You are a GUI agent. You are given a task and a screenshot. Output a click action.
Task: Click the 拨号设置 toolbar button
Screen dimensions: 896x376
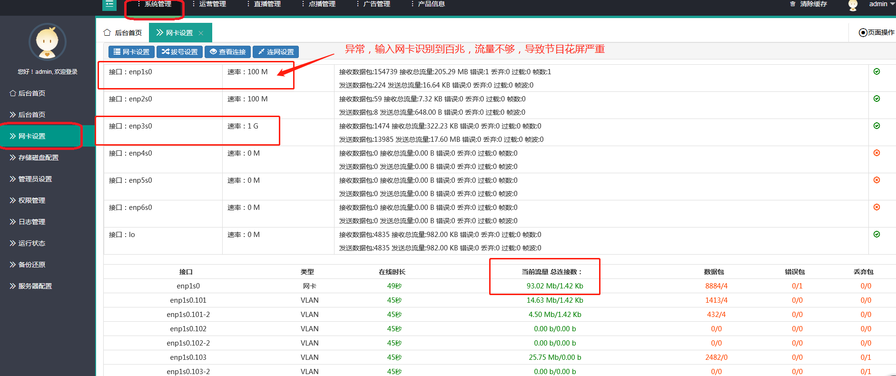(179, 52)
